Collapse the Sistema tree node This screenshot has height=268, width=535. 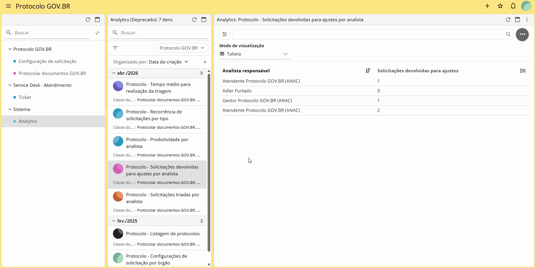(x=10, y=109)
